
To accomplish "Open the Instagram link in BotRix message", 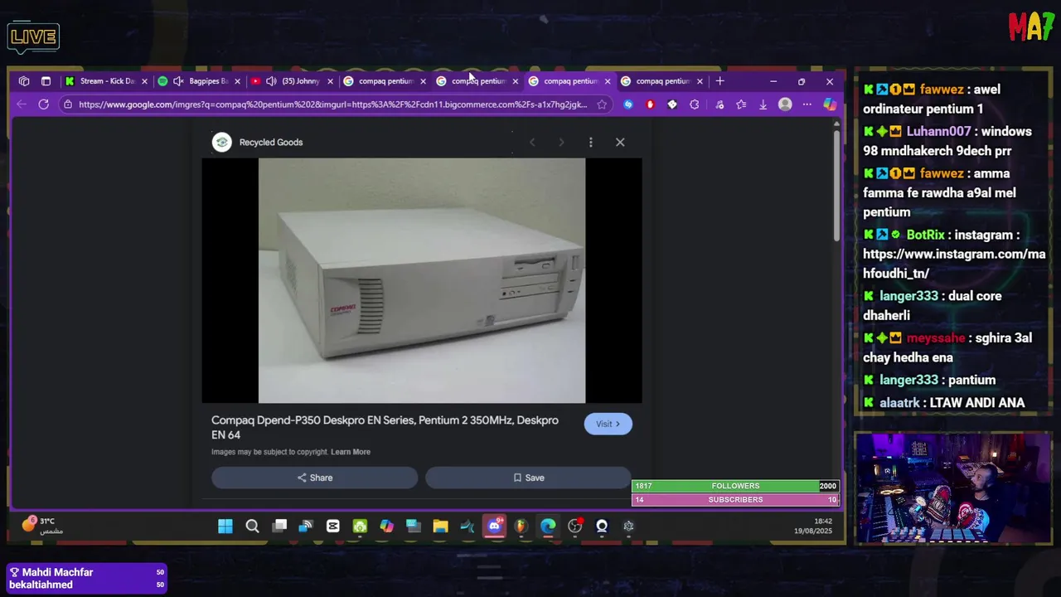I will [x=954, y=264].
